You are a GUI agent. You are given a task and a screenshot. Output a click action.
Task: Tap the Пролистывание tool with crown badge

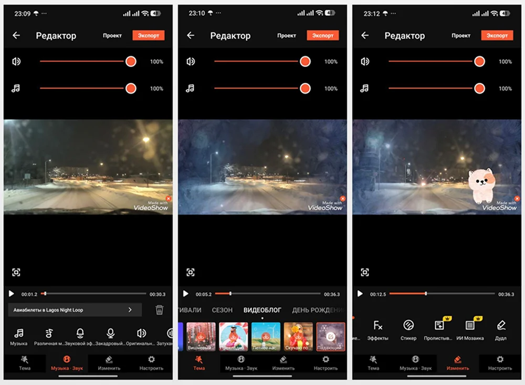(439, 328)
